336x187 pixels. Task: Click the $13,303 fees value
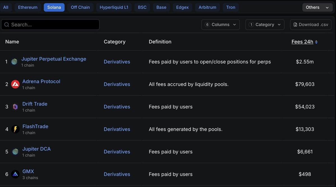[x=305, y=129]
